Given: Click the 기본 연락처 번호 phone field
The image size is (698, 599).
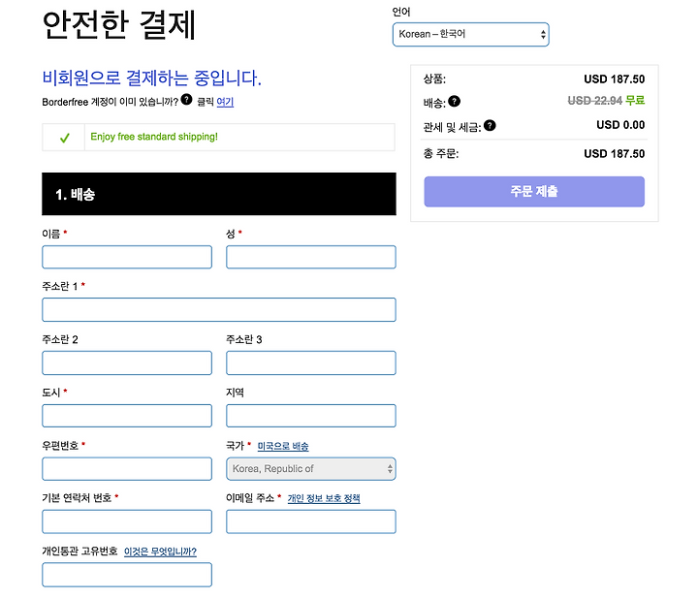Looking at the screenshot, I should click(x=127, y=521).
